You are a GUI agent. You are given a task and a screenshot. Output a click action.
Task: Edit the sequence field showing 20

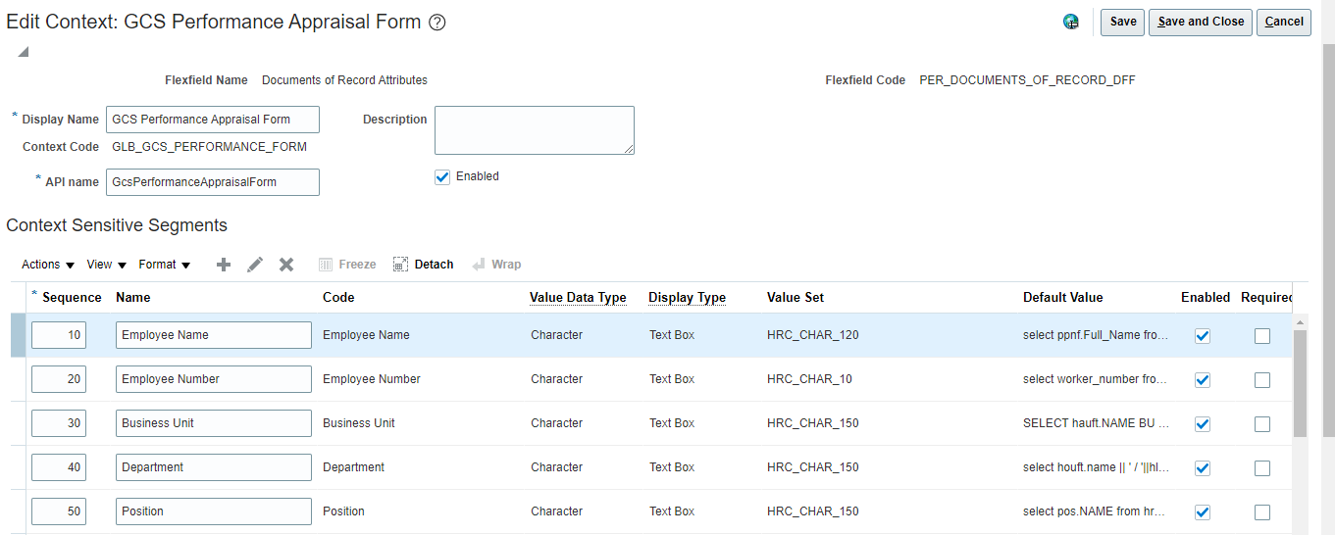coord(59,379)
